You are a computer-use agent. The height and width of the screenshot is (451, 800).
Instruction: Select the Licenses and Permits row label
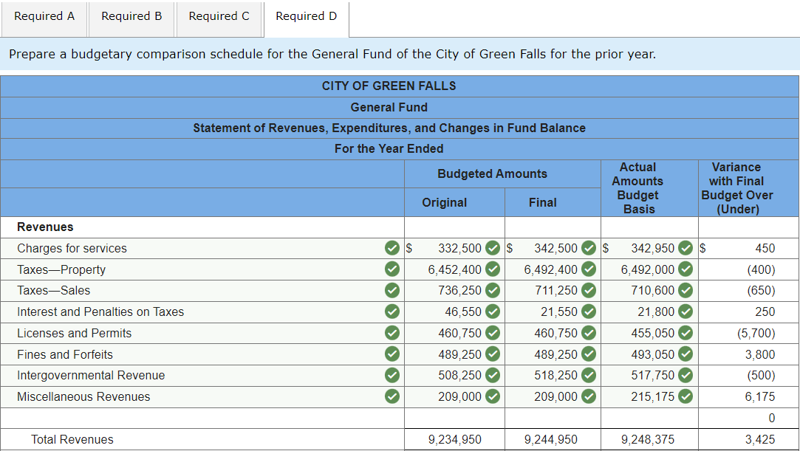[x=75, y=334]
